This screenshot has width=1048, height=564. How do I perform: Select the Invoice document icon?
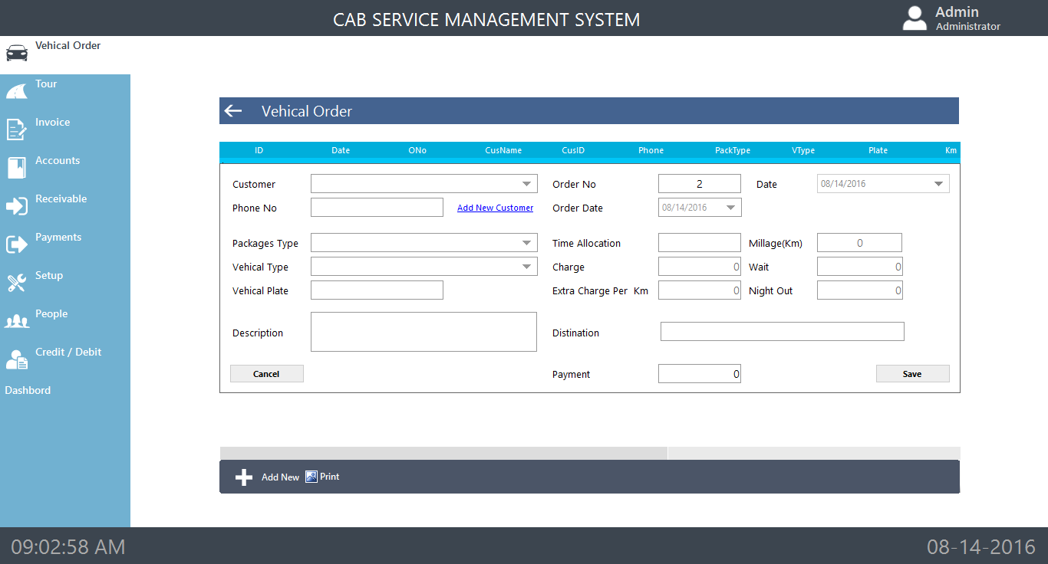(17, 130)
